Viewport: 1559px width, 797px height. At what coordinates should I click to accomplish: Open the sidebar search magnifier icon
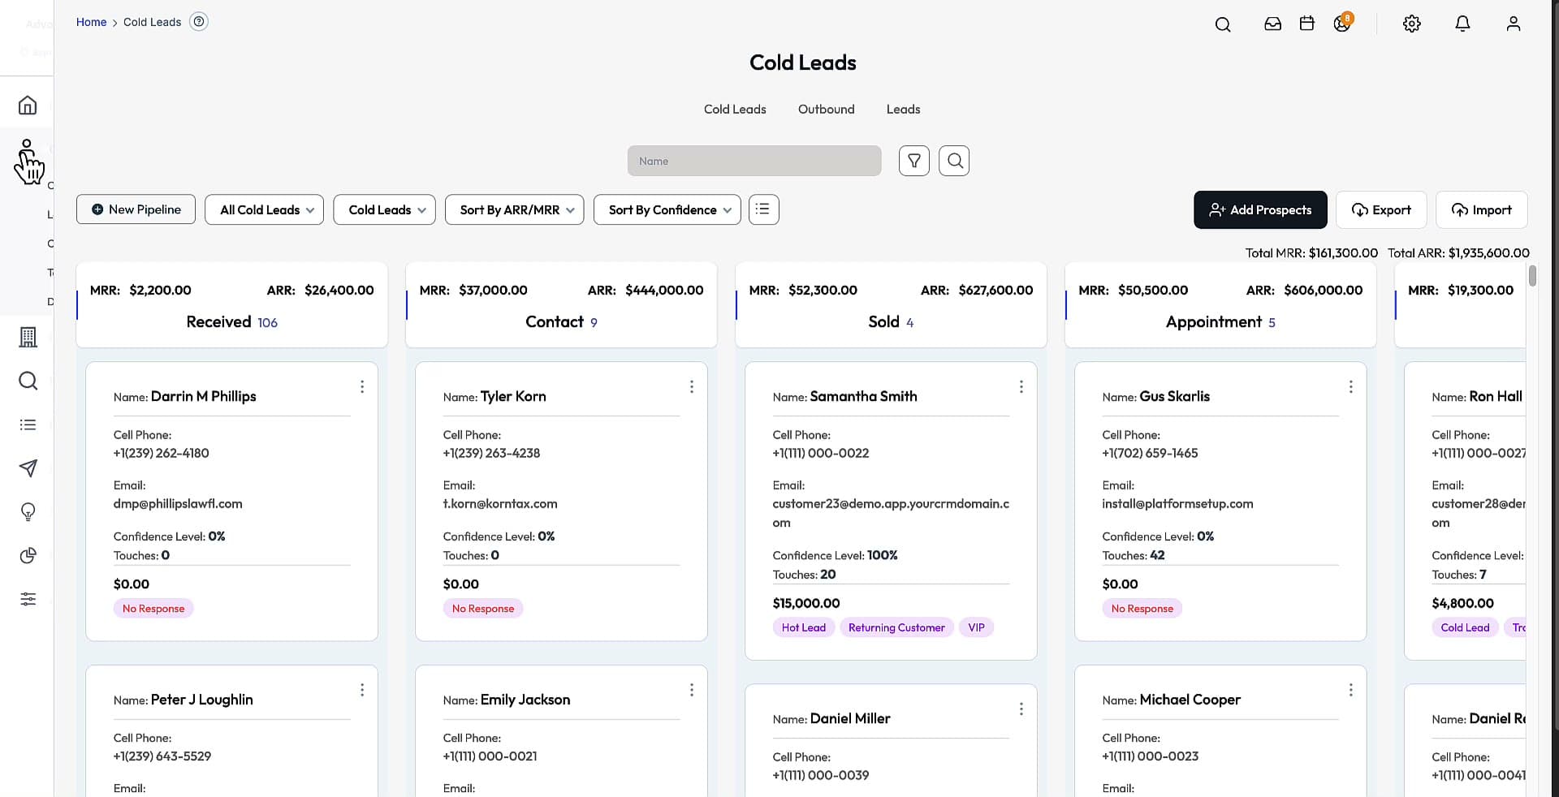point(28,381)
